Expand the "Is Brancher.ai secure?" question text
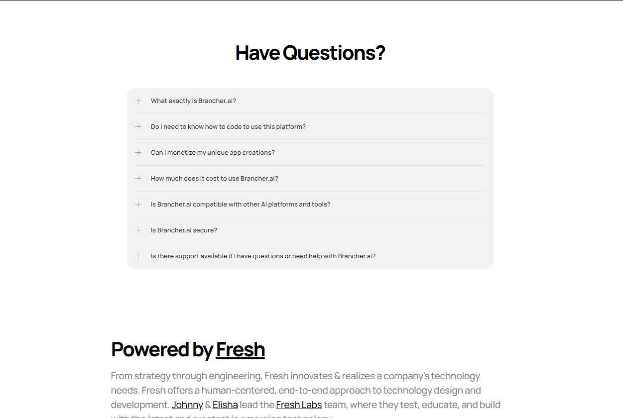Viewport: 623px width, 418px height. [x=184, y=230]
